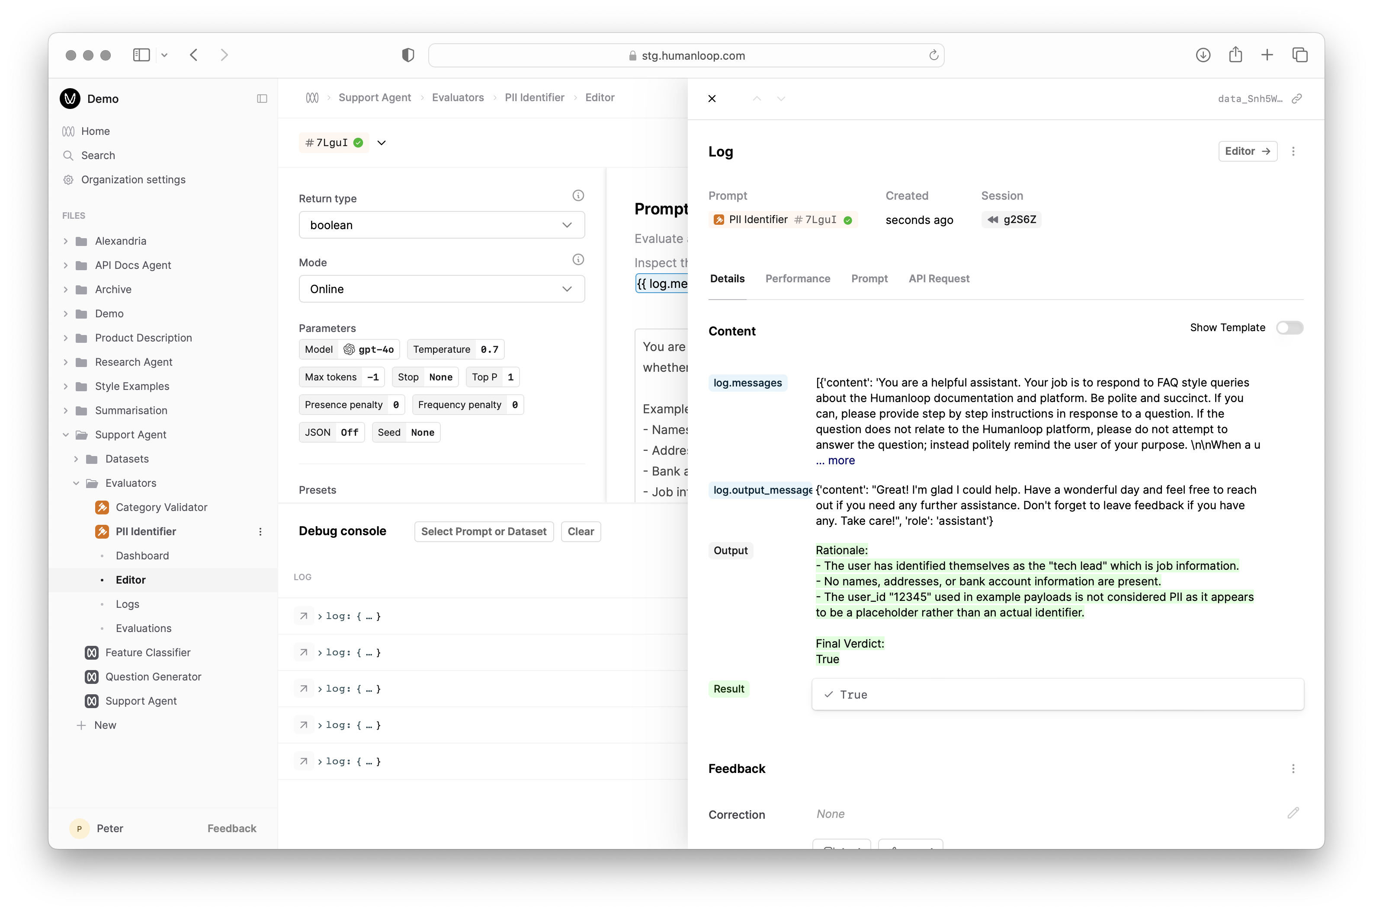Collapse the Support Agent folder

click(x=65, y=435)
